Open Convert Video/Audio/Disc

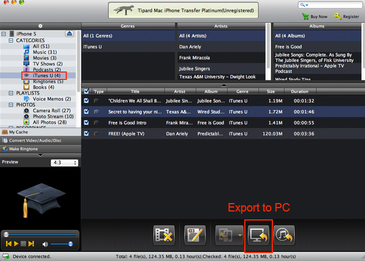tap(40, 141)
